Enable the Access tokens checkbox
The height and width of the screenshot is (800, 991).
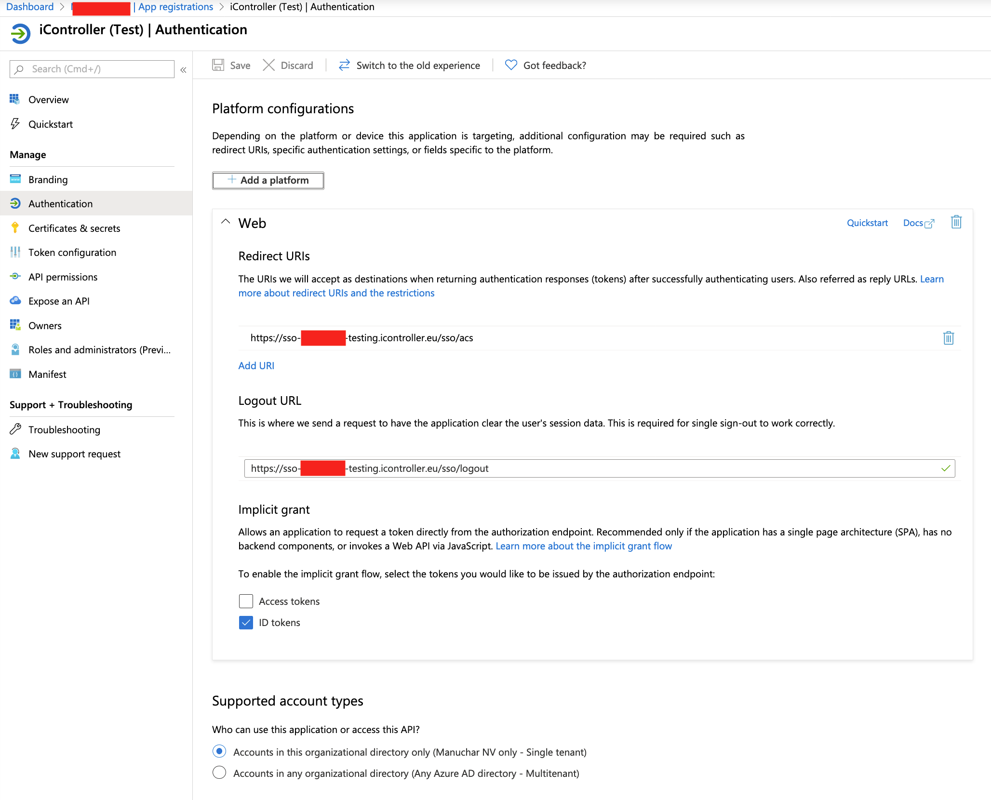pos(246,601)
